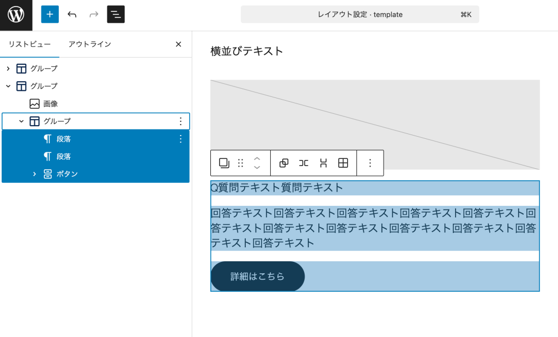Click the 横並びテキスト heading
The height and width of the screenshot is (337, 558).
click(x=247, y=51)
